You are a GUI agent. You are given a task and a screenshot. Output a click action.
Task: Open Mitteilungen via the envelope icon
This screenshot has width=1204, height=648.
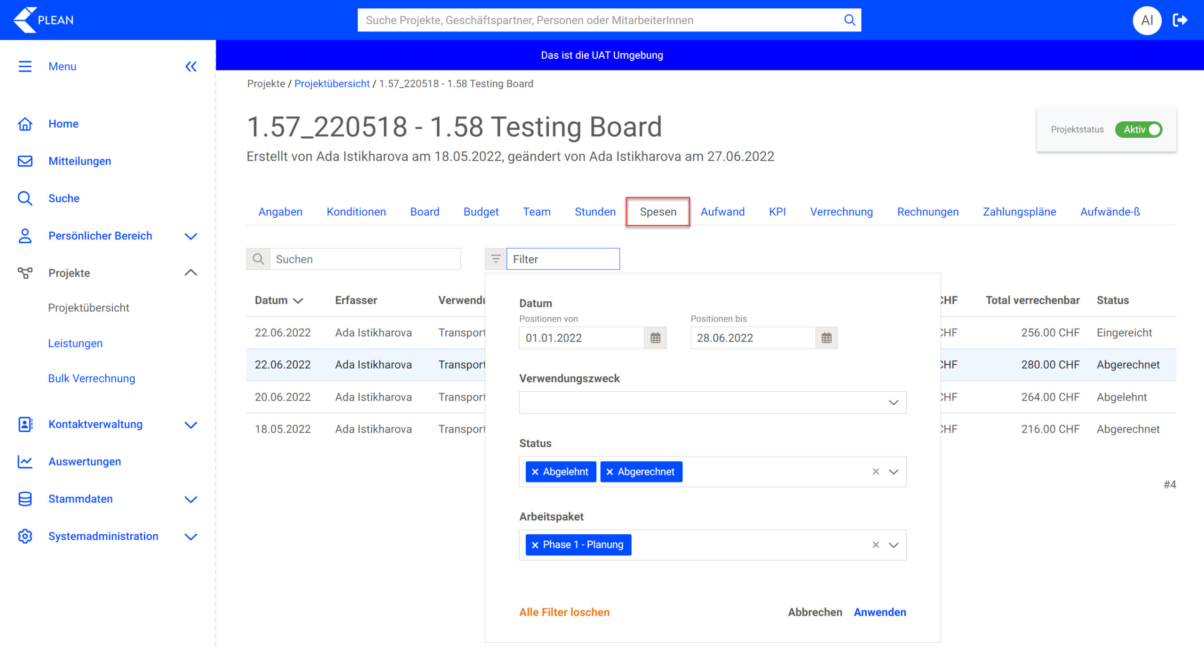click(25, 161)
